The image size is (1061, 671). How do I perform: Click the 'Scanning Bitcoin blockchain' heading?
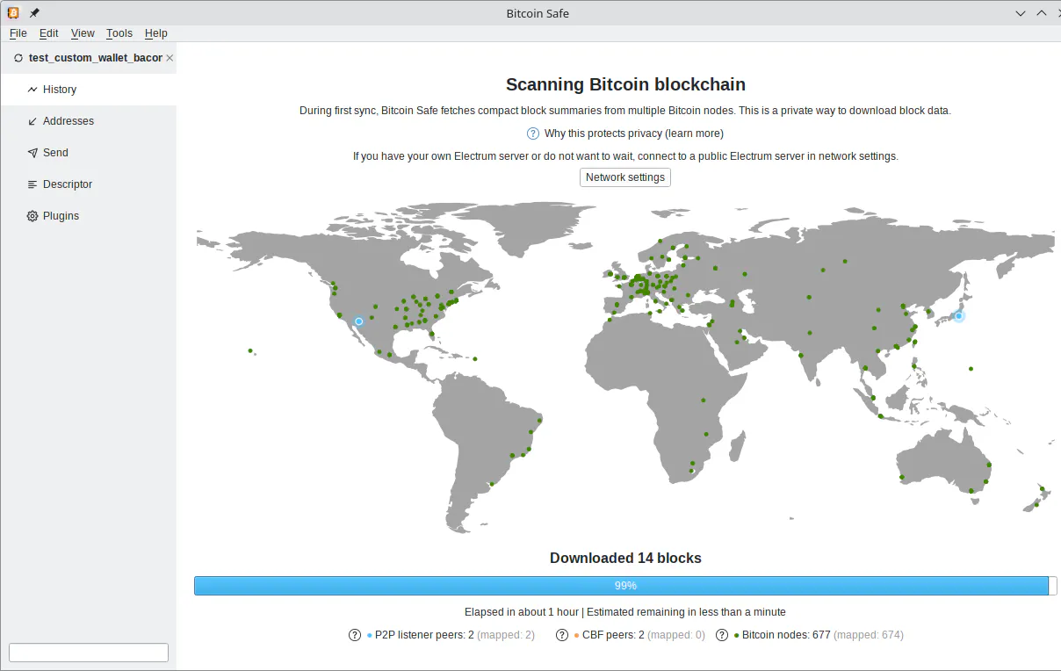coord(625,85)
